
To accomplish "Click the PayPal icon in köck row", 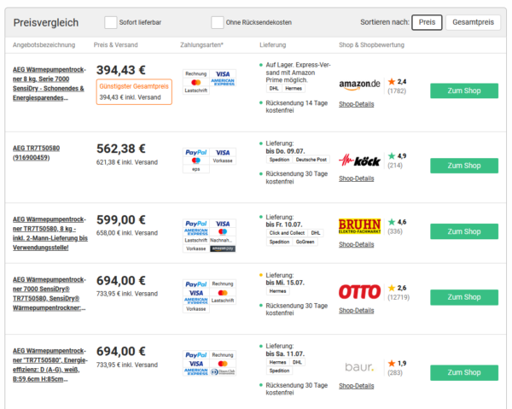I will tap(196, 153).
